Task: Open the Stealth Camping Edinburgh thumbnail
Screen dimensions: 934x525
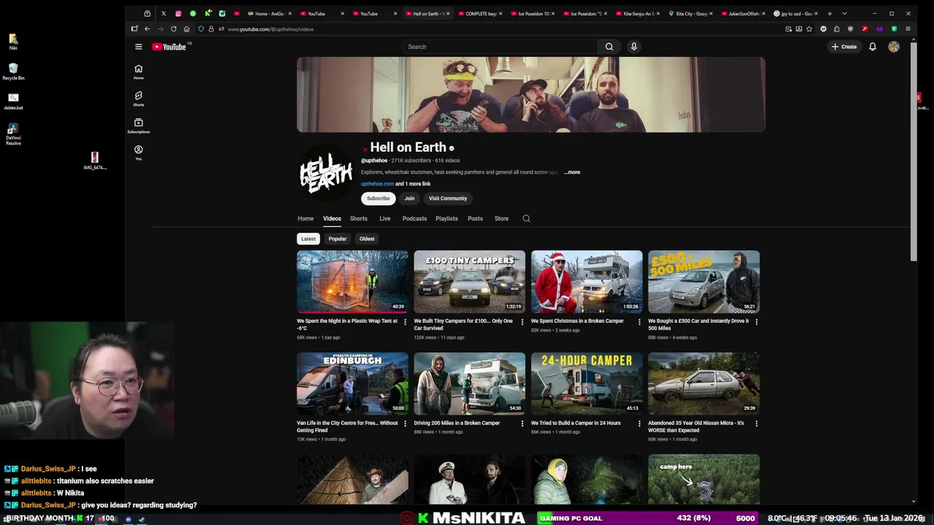Action: [352, 384]
